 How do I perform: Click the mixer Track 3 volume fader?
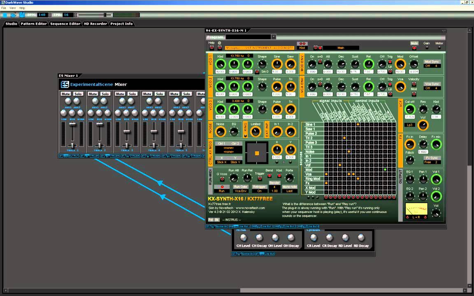coord(127,132)
